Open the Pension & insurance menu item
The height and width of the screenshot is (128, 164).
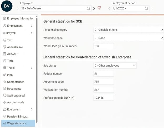click(18, 116)
